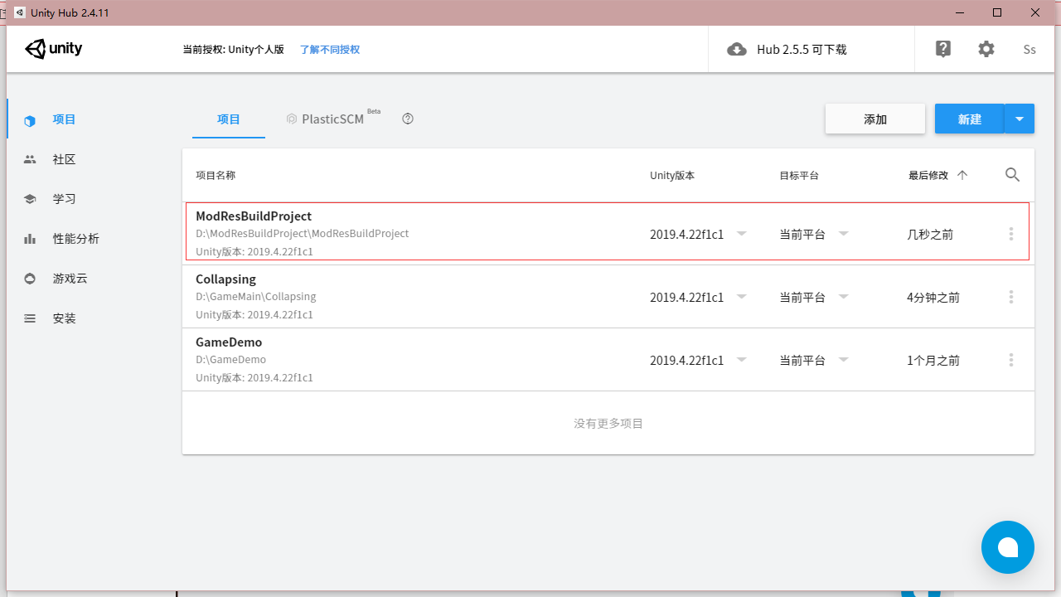Click PlasticSCM help circle icon
The height and width of the screenshot is (597, 1061).
pyautogui.click(x=408, y=119)
